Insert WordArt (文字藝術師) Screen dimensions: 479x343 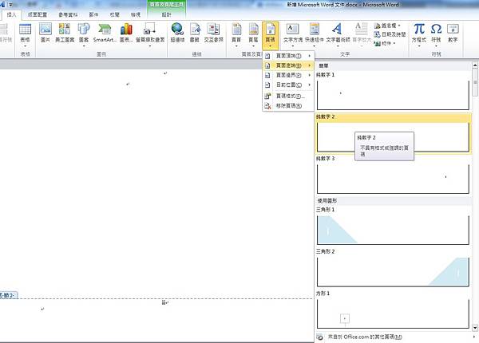tap(338, 34)
